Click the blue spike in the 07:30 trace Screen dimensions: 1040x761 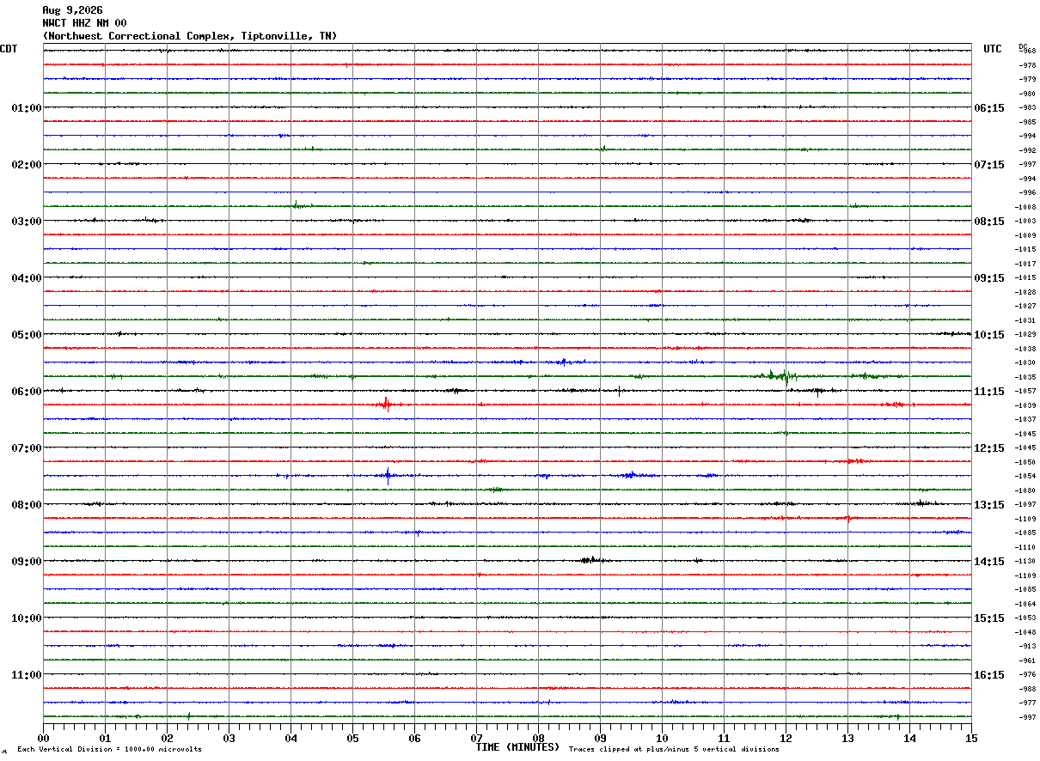coord(388,475)
